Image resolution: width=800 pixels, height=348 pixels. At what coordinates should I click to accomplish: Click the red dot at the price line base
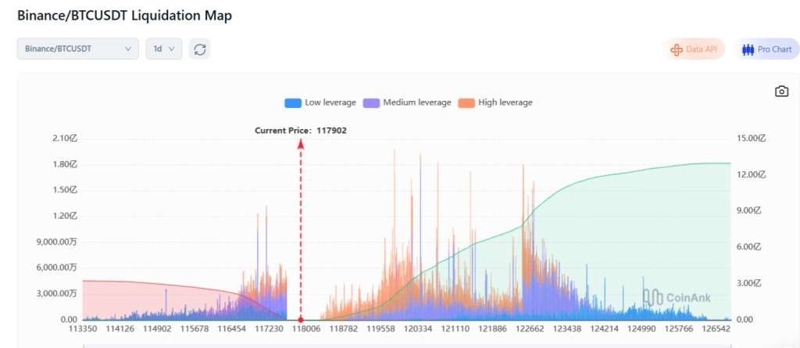click(x=301, y=319)
